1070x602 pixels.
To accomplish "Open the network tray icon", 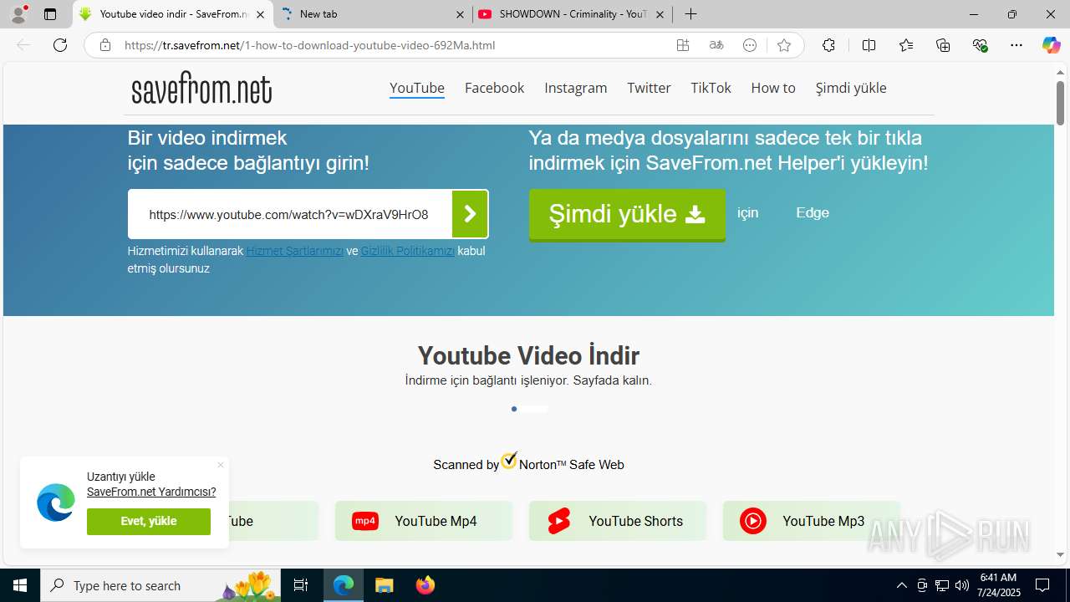I will click(942, 585).
